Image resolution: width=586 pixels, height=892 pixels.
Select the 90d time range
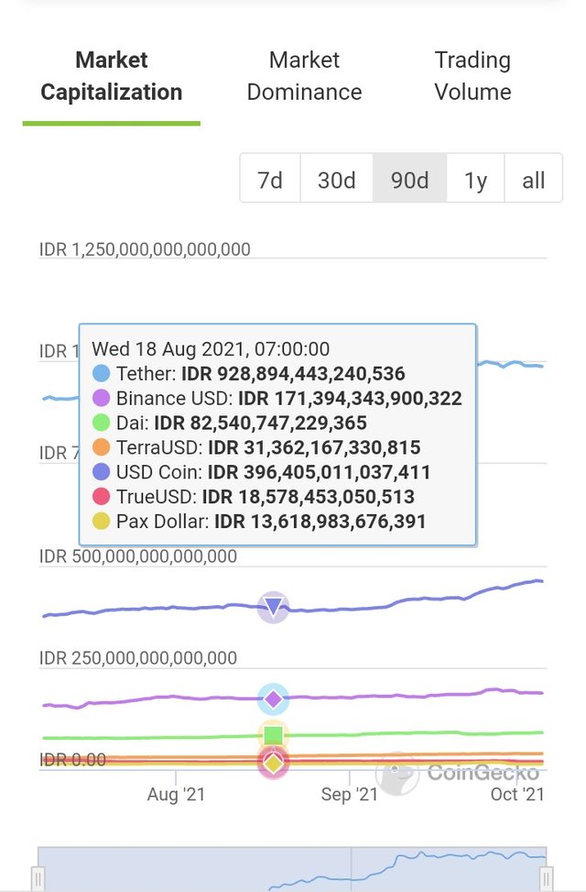coord(410,180)
